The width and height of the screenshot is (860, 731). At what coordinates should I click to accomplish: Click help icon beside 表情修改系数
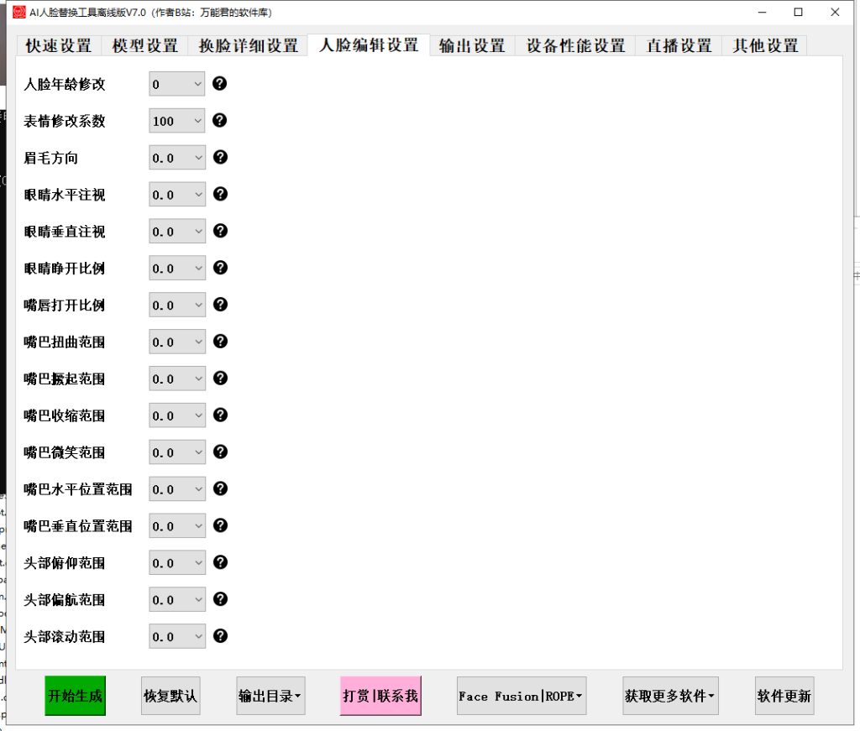point(220,120)
